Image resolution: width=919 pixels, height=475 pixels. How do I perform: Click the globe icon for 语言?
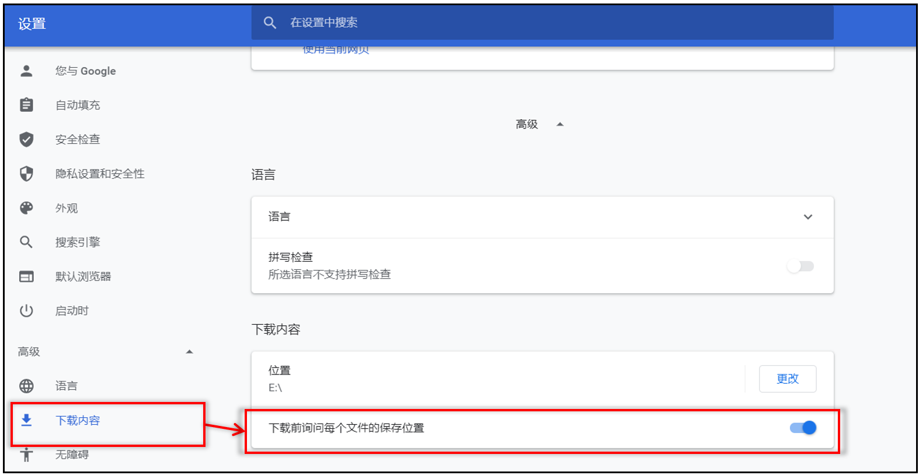[26, 386]
